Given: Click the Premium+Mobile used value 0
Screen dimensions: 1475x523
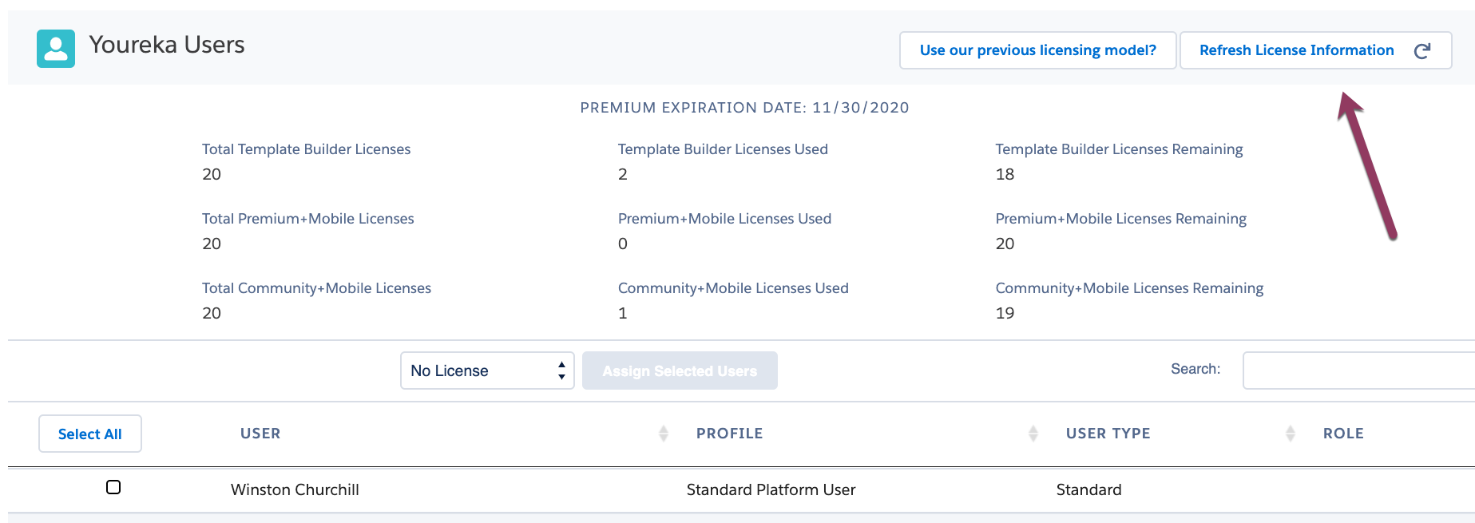Looking at the screenshot, I should tap(623, 244).
